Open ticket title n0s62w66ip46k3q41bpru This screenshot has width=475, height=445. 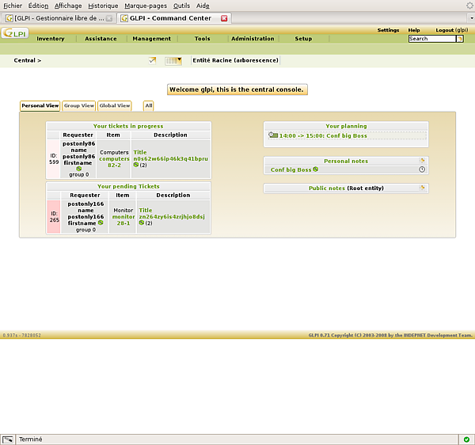170,158
